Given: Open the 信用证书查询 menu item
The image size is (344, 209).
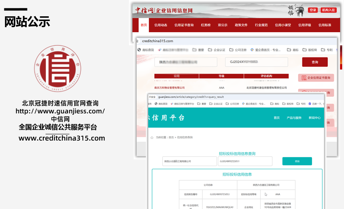Looking at the screenshot, I should point(184,25).
